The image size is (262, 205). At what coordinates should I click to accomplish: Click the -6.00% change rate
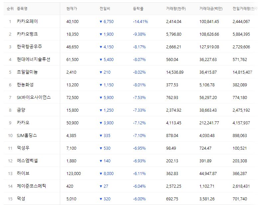(x=139, y=199)
